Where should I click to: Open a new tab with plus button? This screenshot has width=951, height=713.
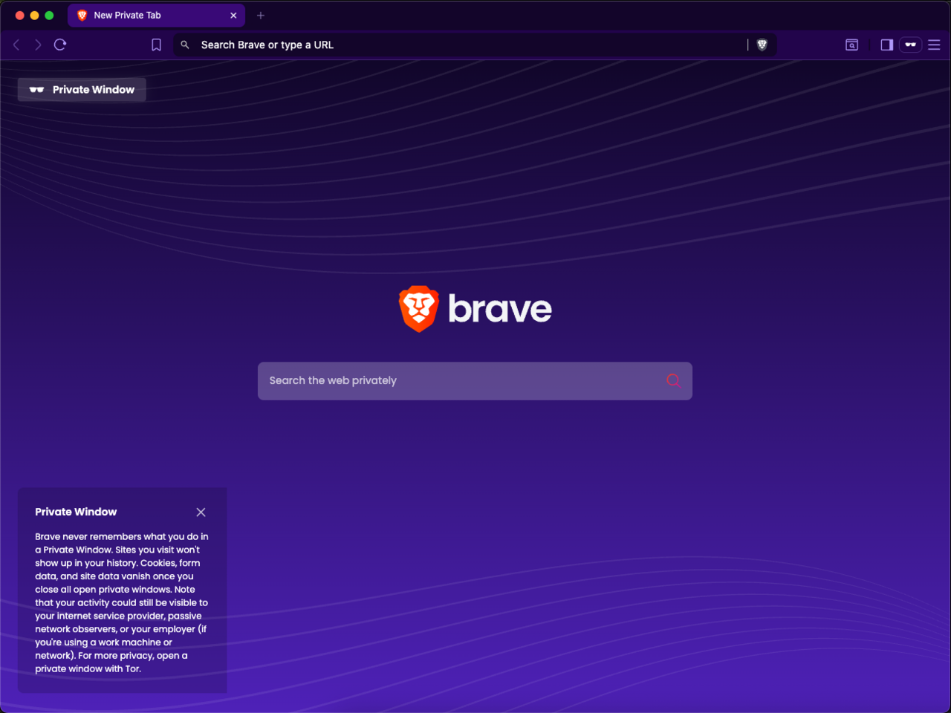click(260, 15)
